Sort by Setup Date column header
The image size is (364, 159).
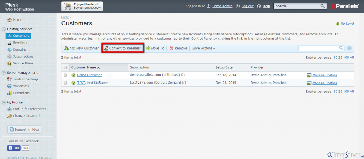[224, 68]
